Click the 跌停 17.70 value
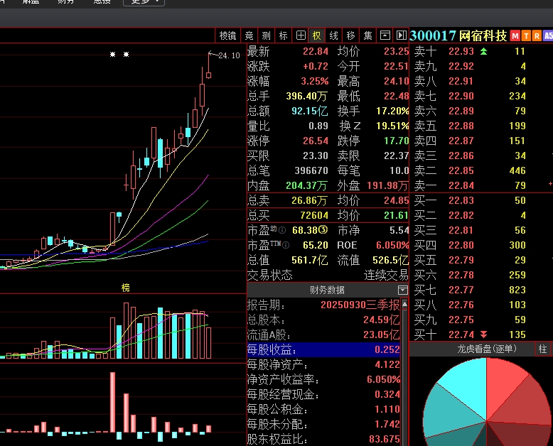The width and height of the screenshot is (553, 446). coord(396,141)
